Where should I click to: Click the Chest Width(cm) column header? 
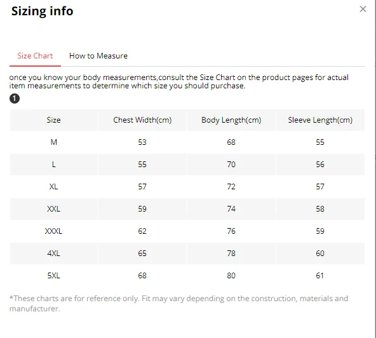point(142,120)
